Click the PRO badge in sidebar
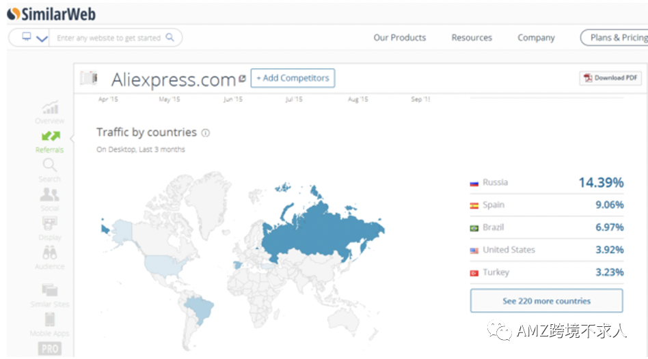 50,348
